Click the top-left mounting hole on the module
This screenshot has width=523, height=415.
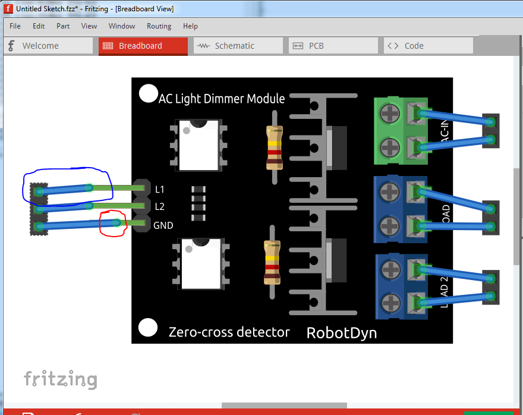pyautogui.click(x=148, y=93)
